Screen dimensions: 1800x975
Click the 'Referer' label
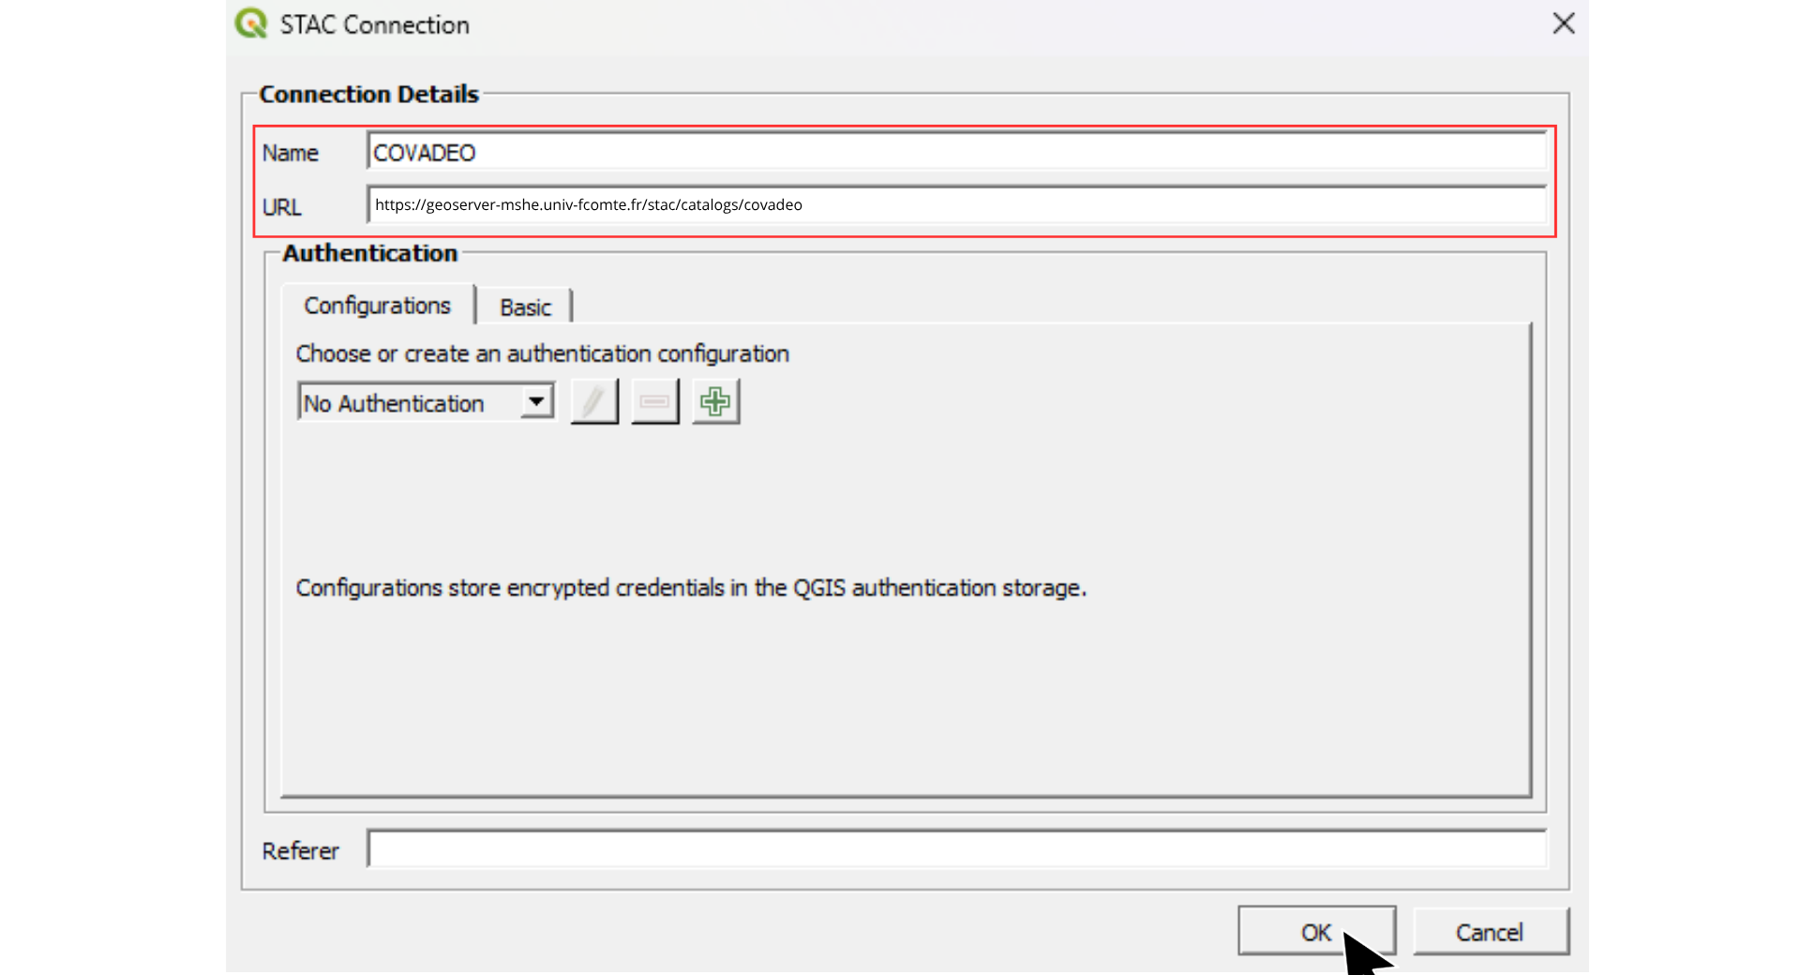click(x=300, y=850)
